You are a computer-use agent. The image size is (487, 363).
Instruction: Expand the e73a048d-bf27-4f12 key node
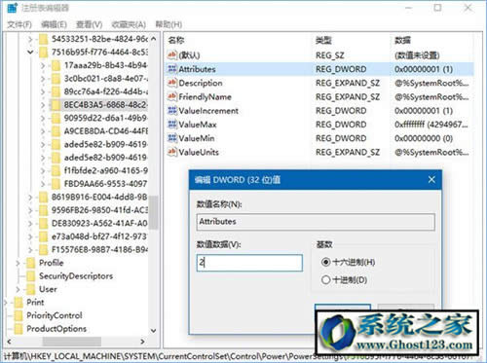click(x=30, y=236)
